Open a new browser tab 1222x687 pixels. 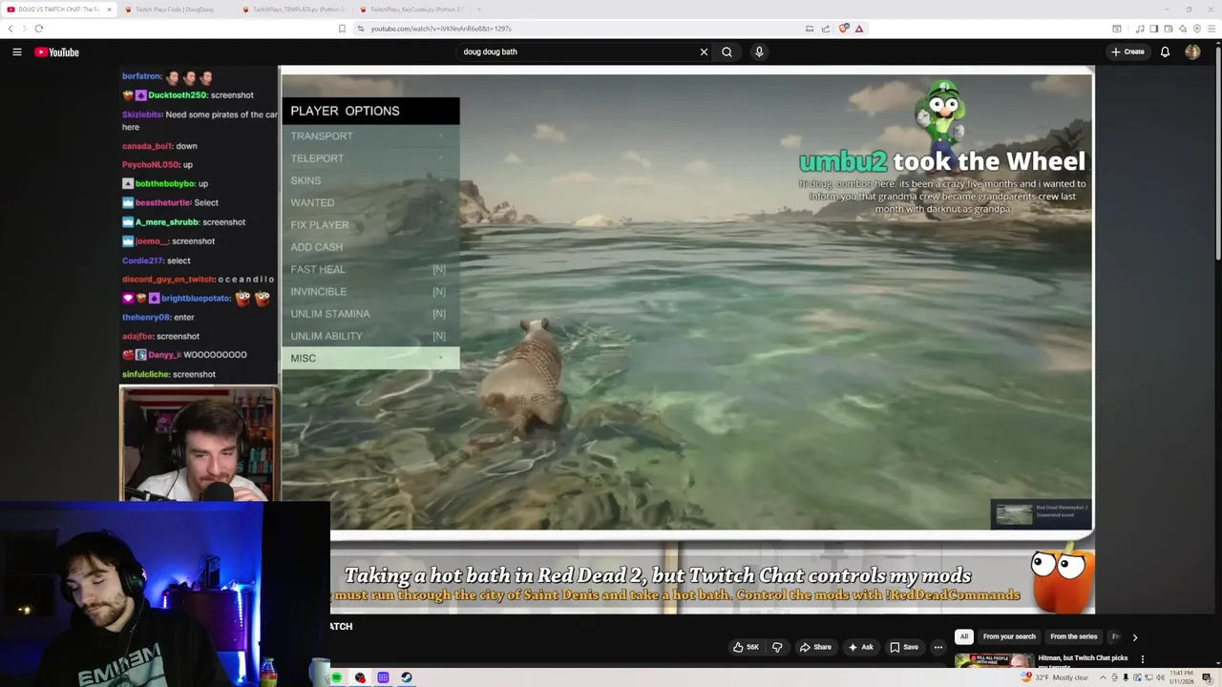coord(478,10)
